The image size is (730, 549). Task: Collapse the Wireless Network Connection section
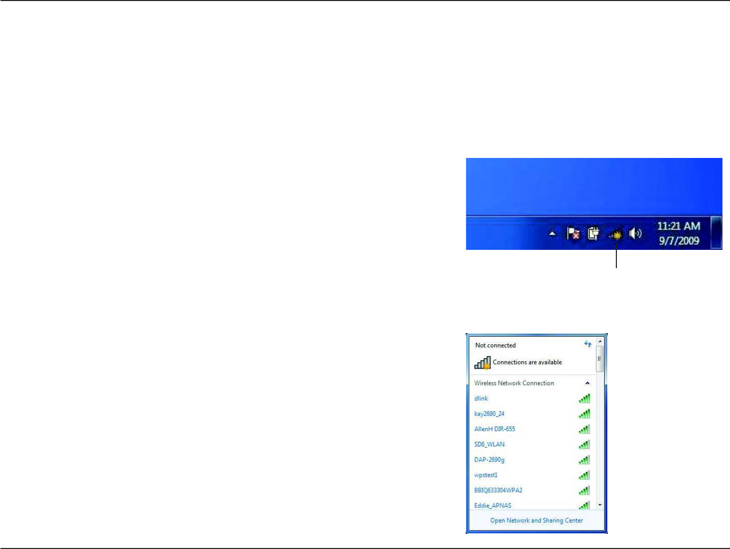point(587,383)
